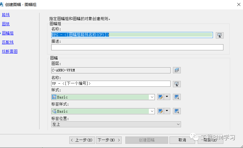Focus the empty 描述 input field

click(137, 47)
